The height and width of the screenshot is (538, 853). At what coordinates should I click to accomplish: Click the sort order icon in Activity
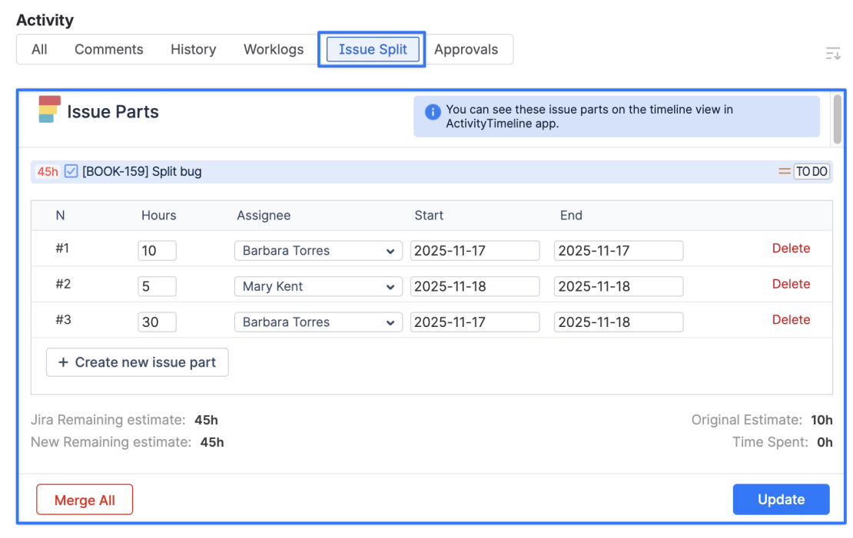point(833,53)
